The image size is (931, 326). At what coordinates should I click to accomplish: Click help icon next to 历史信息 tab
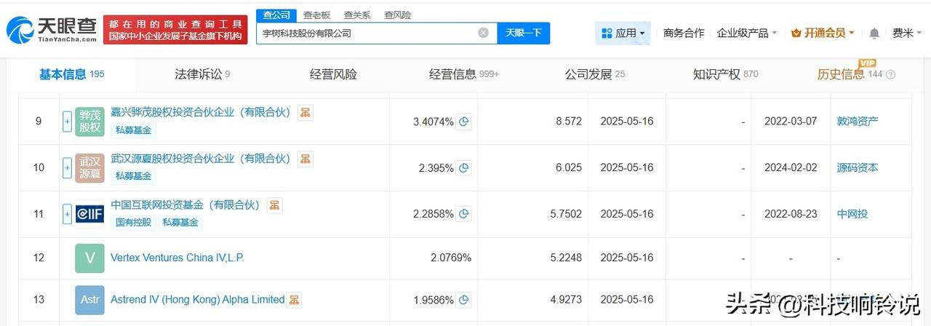(x=890, y=74)
